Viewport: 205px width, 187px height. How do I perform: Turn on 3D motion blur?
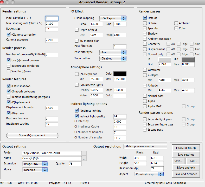tap(77, 41)
